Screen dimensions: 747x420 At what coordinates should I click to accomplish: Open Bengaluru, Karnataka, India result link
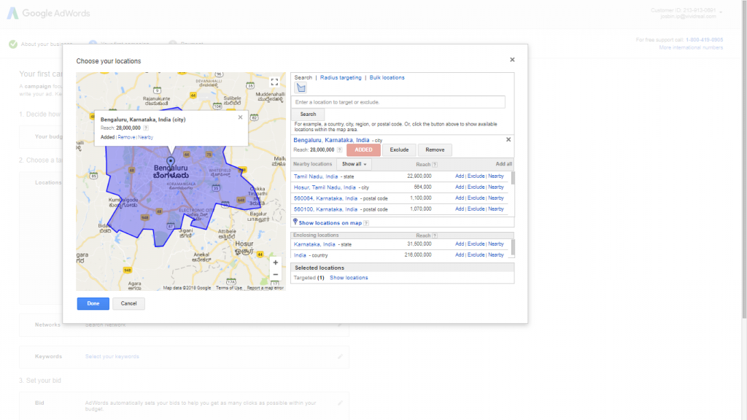(x=331, y=140)
